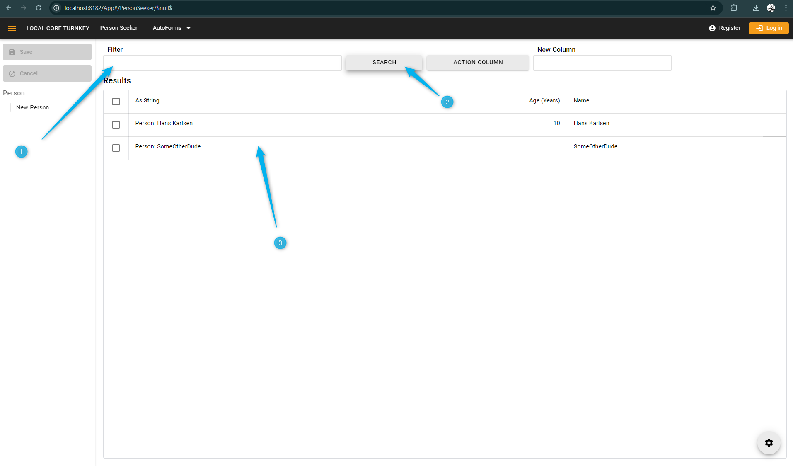Click the settings gear floating button
Image resolution: width=793 pixels, height=466 pixels.
pyautogui.click(x=769, y=443)
